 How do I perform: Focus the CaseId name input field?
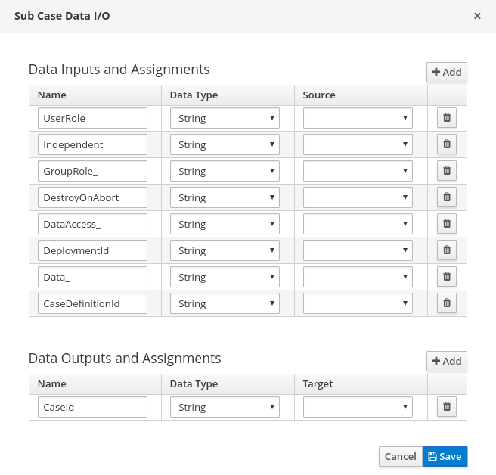point(92,407)
